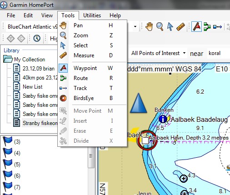Click the BirdsEye swirl icon in menu

coord(63,98)
